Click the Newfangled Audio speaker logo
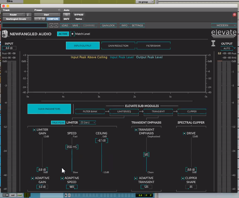The height and width of the screenshot is (198, 239). pyautogui.click(x=5, y=34)
